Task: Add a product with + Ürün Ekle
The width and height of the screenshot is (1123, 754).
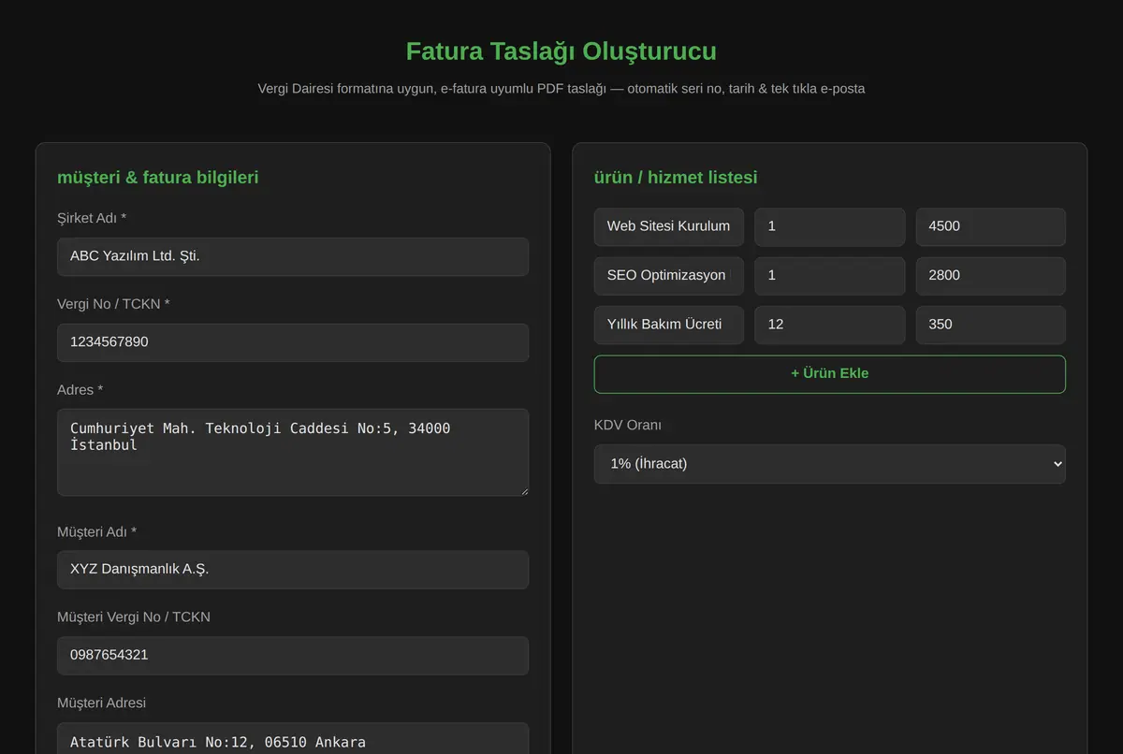Action: 830,373
